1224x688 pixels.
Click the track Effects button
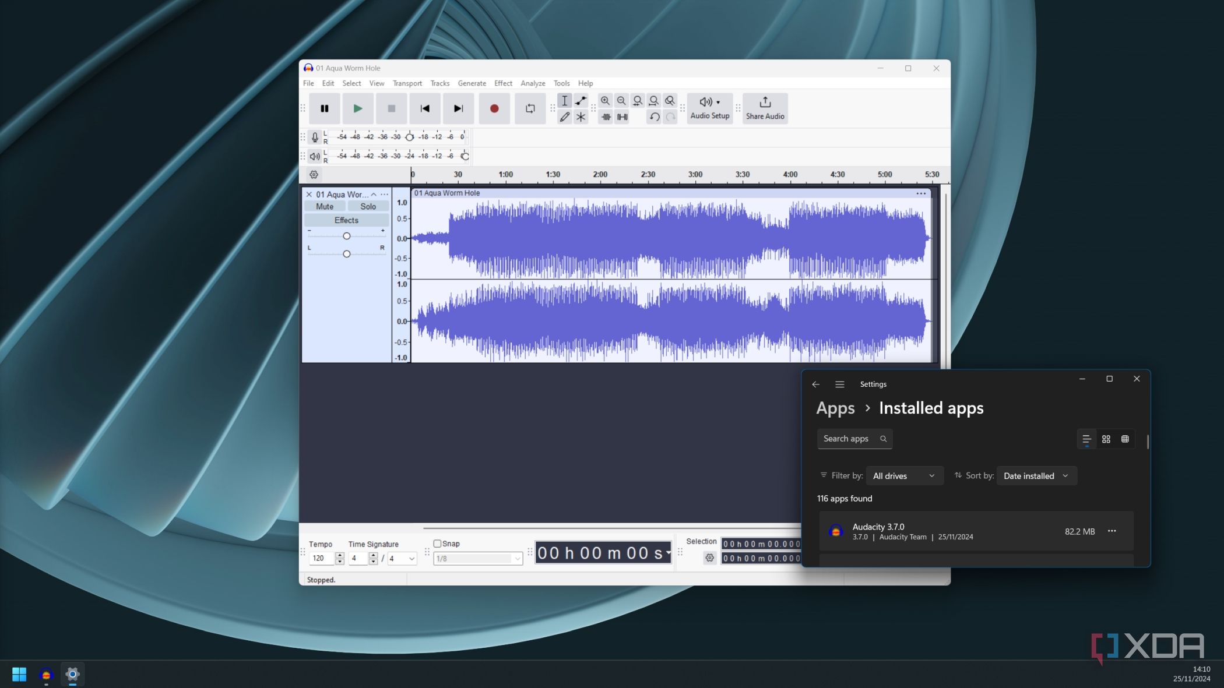[x=346, y=220]
